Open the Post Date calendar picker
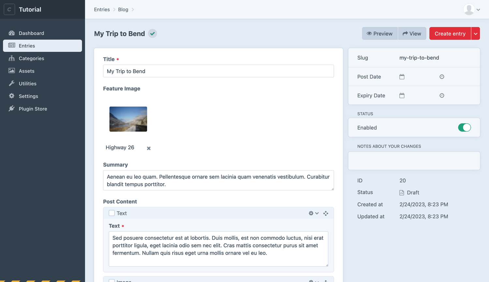The image size is (489, 282). [x=402, y=76]
